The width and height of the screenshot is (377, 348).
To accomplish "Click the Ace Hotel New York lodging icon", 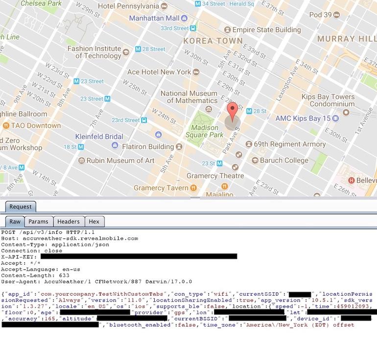I will tap(196, 72).
